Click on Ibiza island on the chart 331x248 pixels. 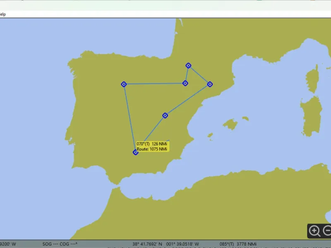pyautogui.click(x=210, y=135)
